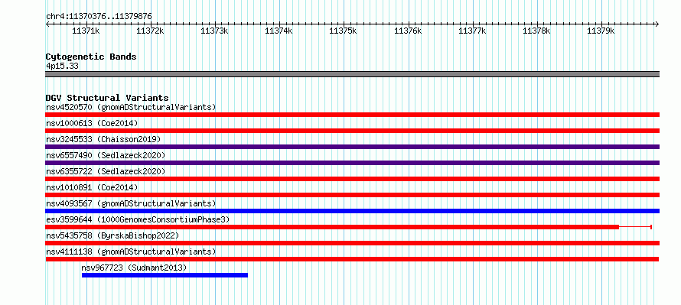Open esv3599644 (1000GenomesConsortiumPhase3) label
681x305 pixels.
(x=138, y=219)
